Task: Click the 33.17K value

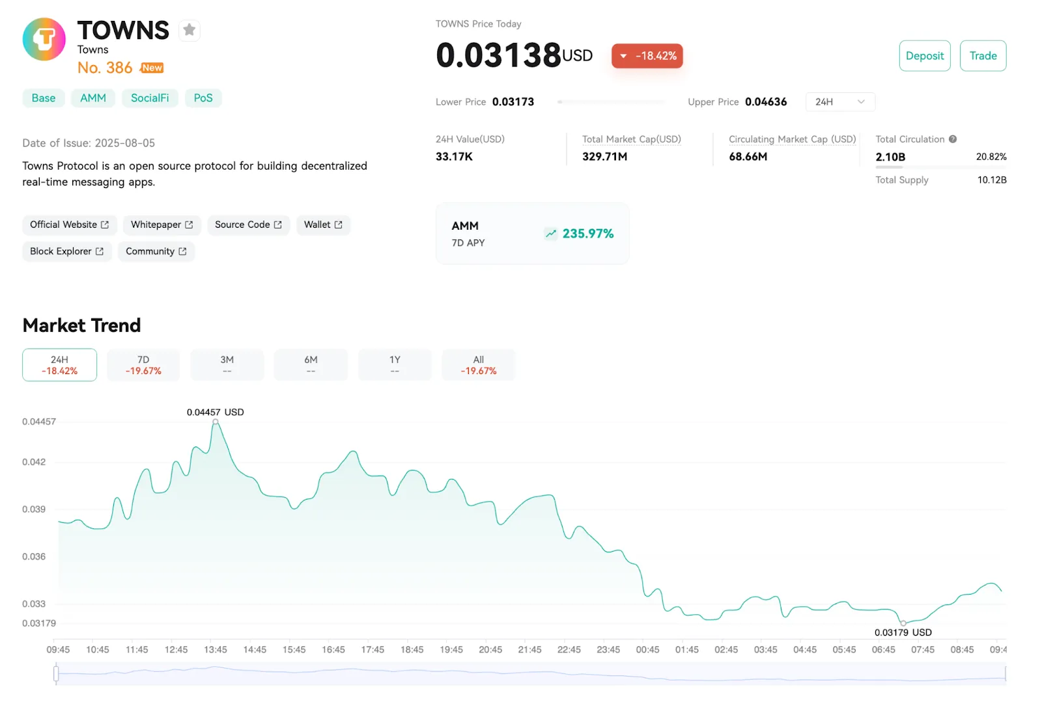Action: 455,157
